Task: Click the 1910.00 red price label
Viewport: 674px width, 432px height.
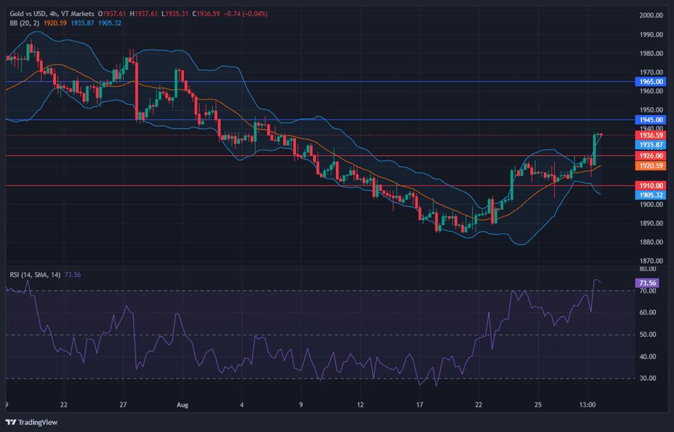Action: pos(652,186)
